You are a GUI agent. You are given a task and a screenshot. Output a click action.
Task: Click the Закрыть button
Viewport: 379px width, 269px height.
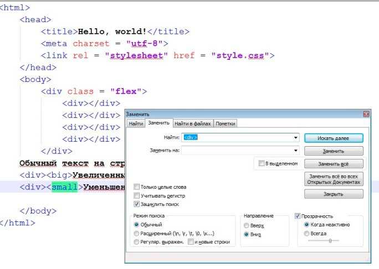click(334, 194)
